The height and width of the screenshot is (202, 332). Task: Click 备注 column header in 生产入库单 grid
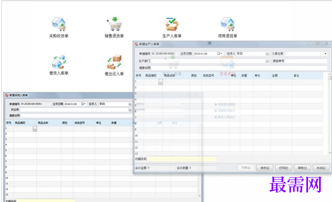click(307, 75)
